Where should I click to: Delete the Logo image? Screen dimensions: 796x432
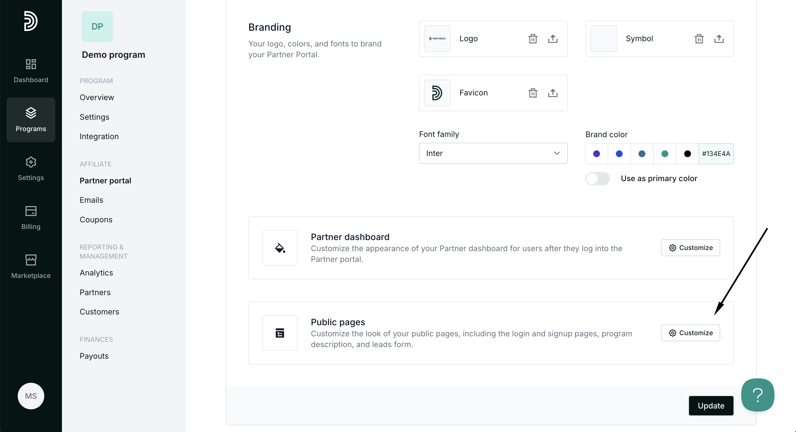click(x=533, y=39)
